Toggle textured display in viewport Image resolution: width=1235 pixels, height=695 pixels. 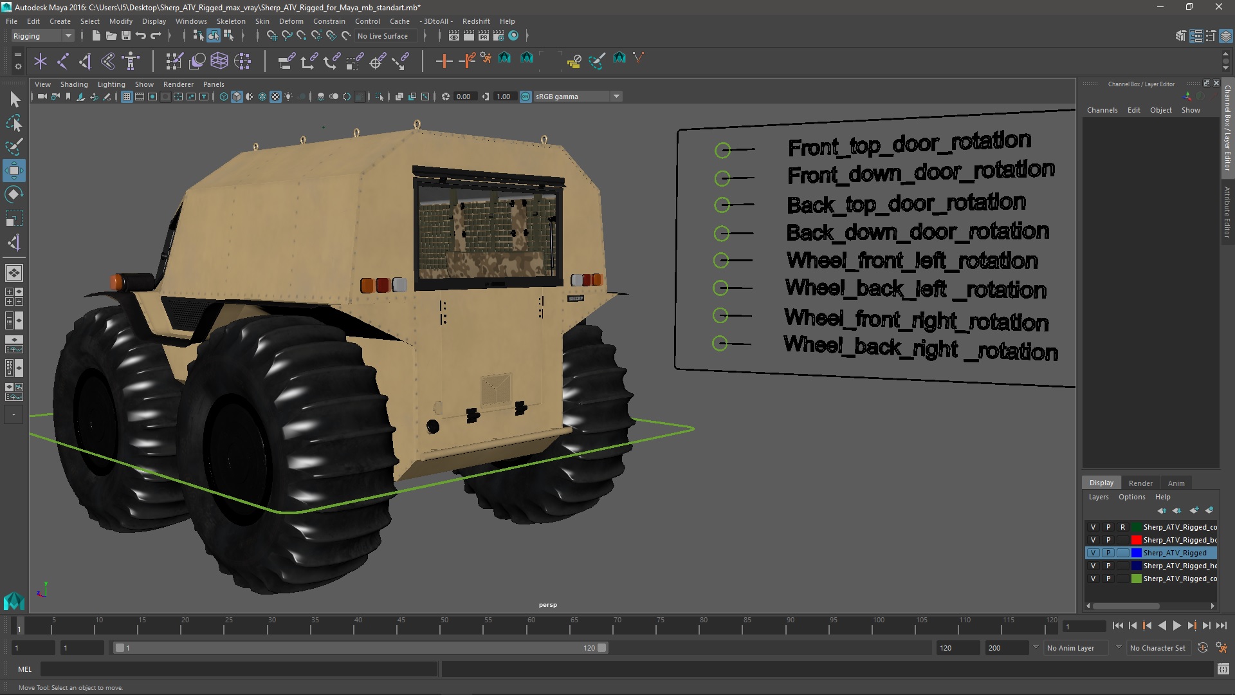pos(275,97)
